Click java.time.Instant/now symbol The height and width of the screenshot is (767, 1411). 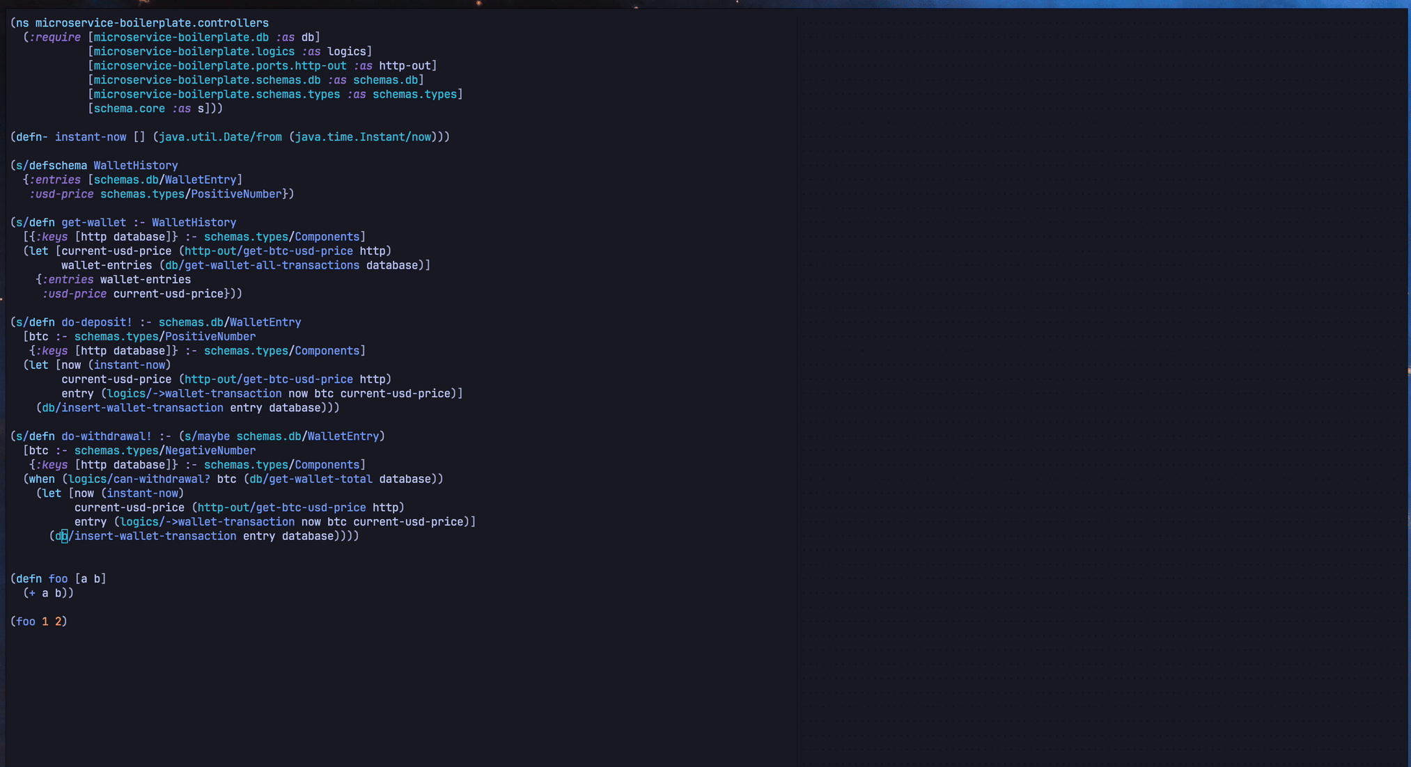coord(363,137)
